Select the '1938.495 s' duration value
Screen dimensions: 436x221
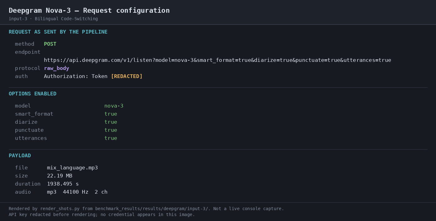[x=63, y=184]
